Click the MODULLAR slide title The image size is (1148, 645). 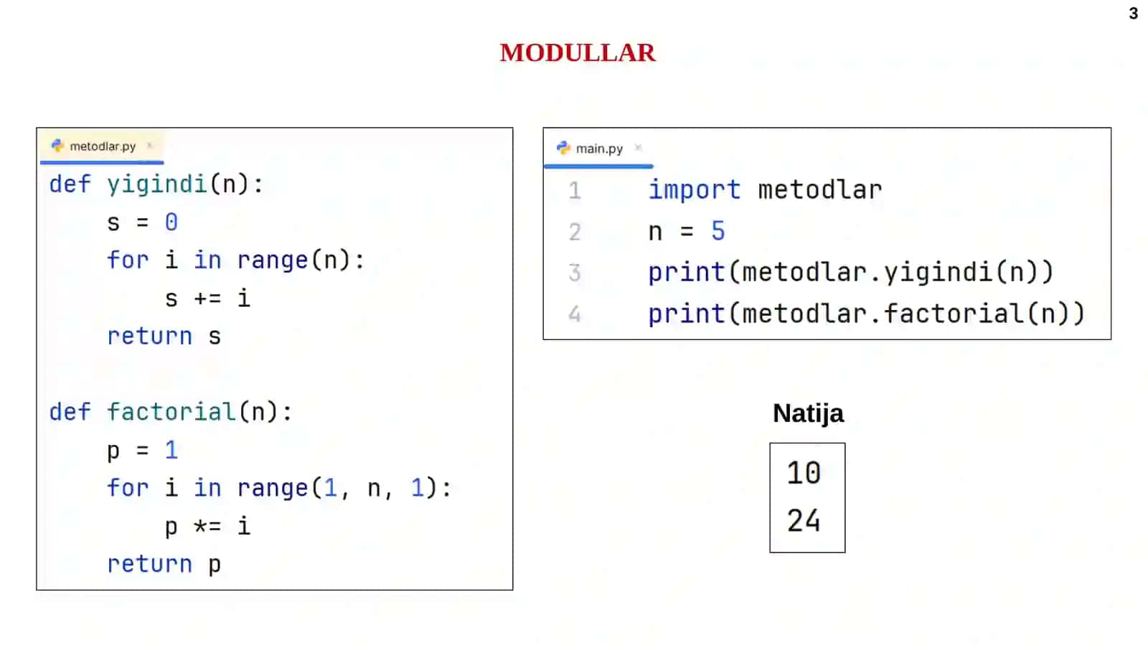pos(578,52)
